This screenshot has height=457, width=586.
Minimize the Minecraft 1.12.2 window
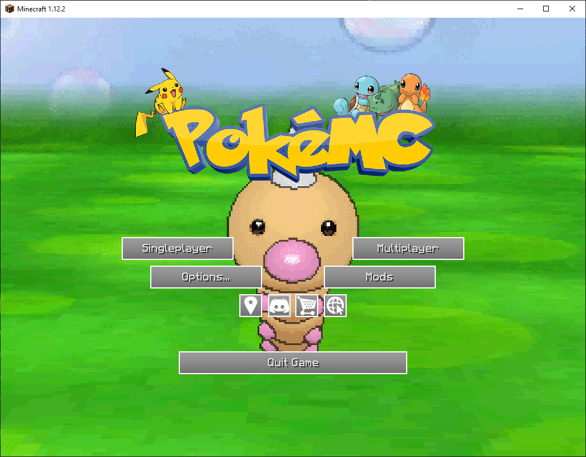520,9
